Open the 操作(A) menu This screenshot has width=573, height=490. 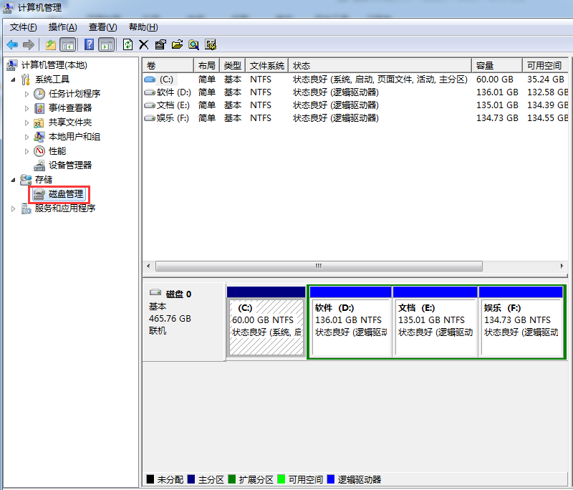[63, 27]
